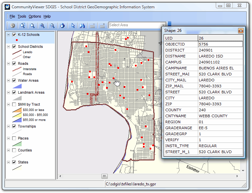Screen dimensions: 252x193
Task: Open the Tools menu
Action: coord(22,16)
